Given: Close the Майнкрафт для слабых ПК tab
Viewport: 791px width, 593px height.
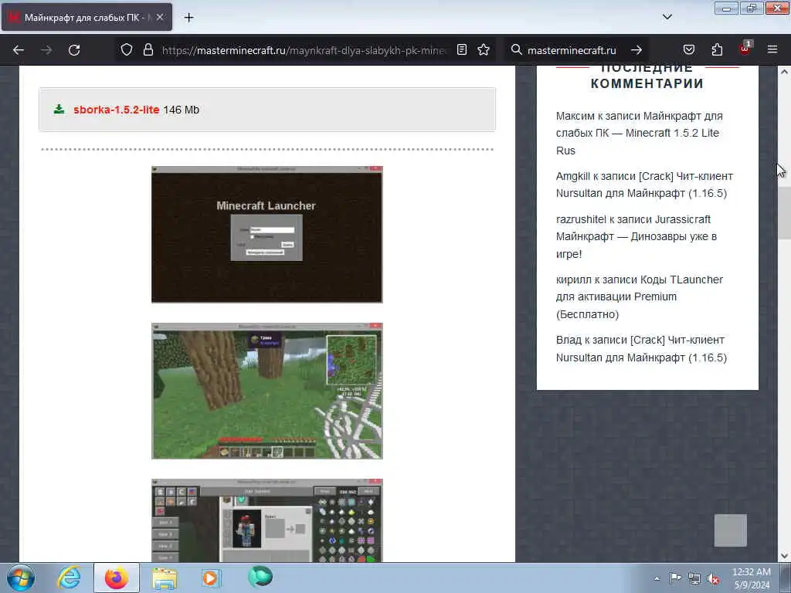Looking at the screenshot, I should [160, 18].
